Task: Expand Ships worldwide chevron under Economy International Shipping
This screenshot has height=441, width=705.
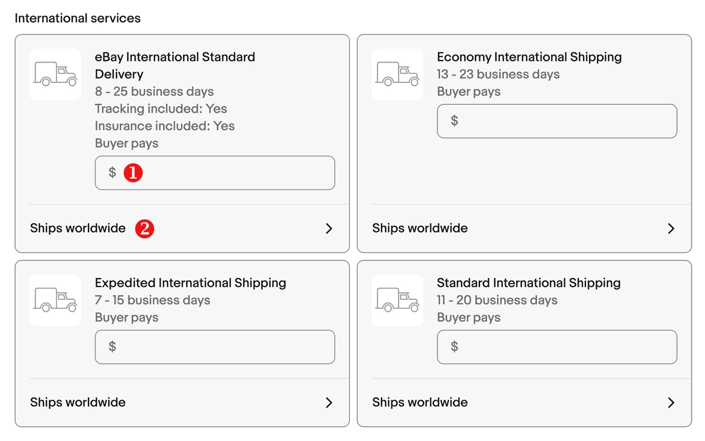Action: point(671,228)
